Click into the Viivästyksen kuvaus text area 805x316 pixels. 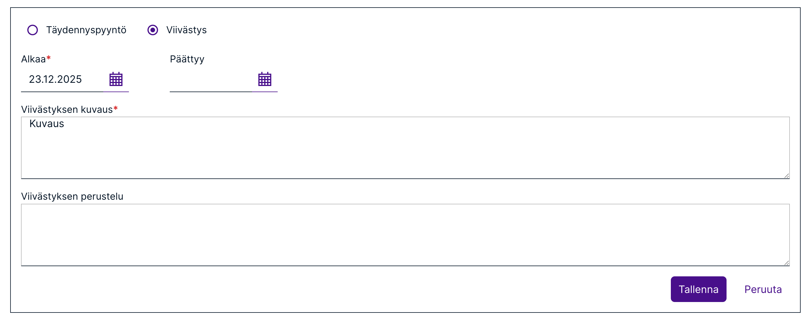(x=405, y=148)
